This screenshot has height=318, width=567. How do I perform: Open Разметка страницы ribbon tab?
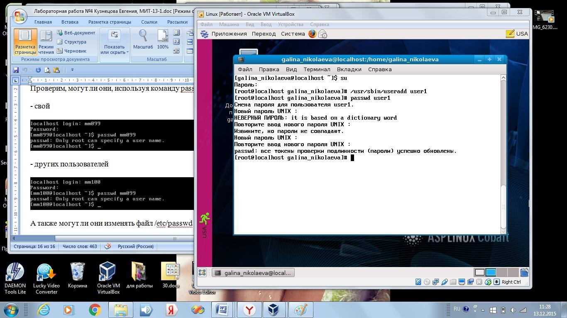point(110,22)
